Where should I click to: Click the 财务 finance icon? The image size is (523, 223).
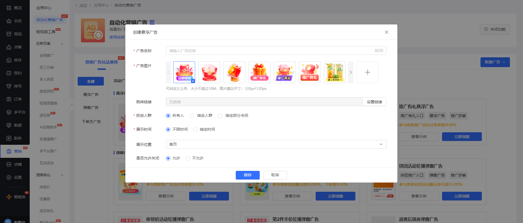tap(9, 138)
